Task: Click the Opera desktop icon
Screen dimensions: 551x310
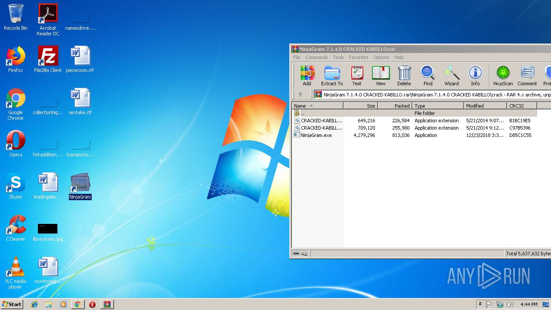Action: (15, 144)
